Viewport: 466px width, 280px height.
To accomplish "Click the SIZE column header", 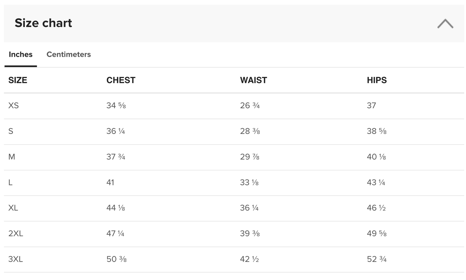I will [18, 80].
